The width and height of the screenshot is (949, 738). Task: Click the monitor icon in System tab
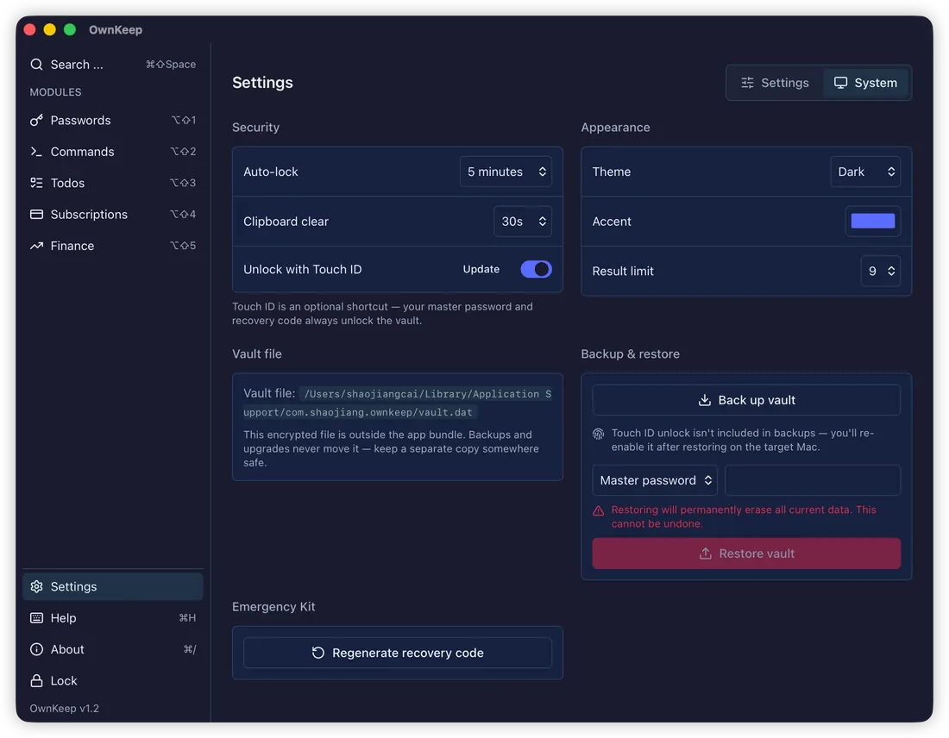coord(840,83)
